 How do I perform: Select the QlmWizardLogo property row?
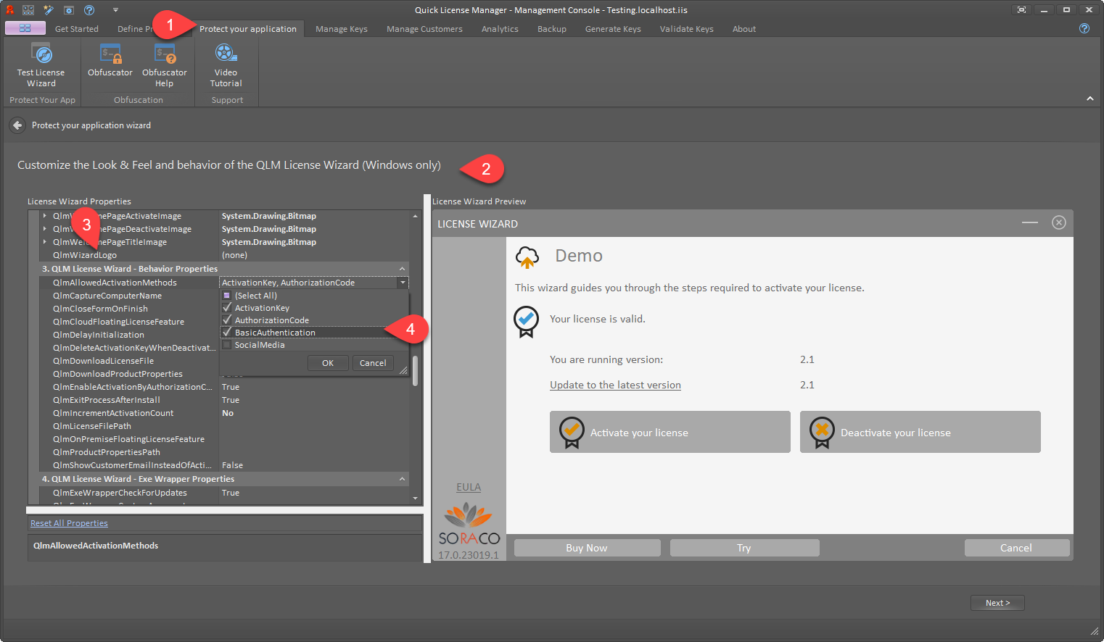[x=224, y=255]
